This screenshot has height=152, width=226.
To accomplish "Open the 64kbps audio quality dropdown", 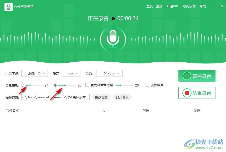I will [109, 73].
